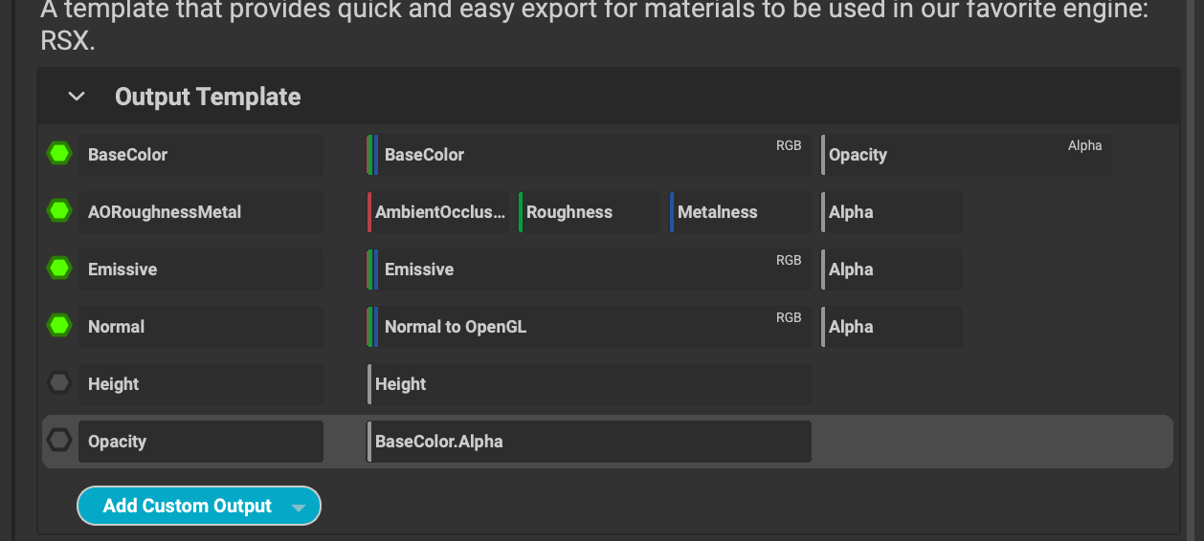Edit the Opacity output name field

pyautogui.click(x=200, y=442)
